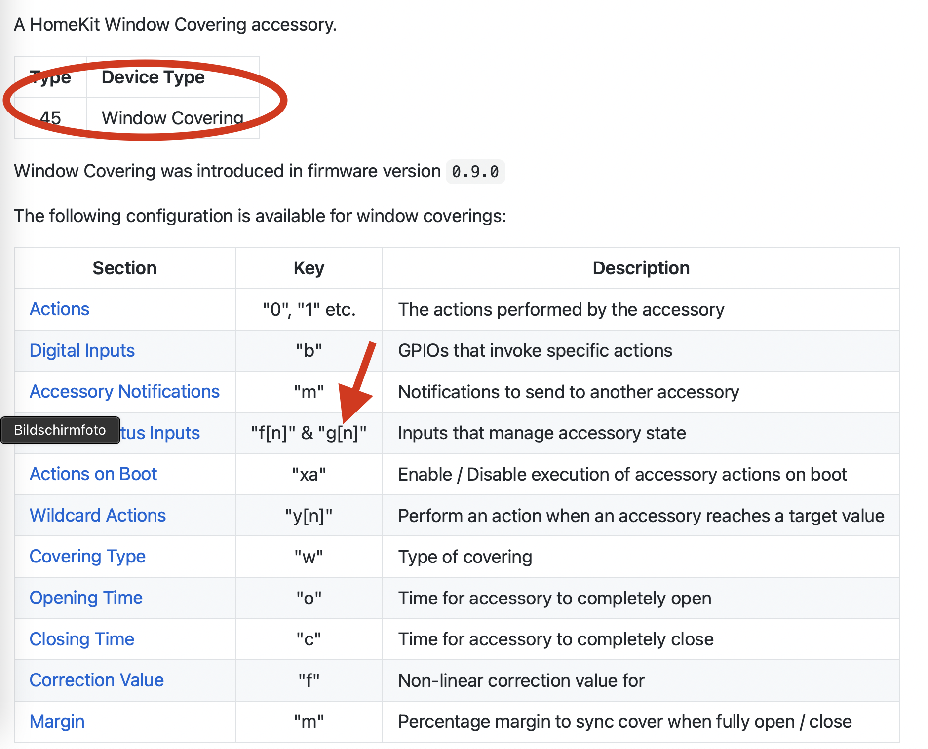The image size is (928, 749).
Task: Select the "b" key for Digital Inputs
Action: 309,351
